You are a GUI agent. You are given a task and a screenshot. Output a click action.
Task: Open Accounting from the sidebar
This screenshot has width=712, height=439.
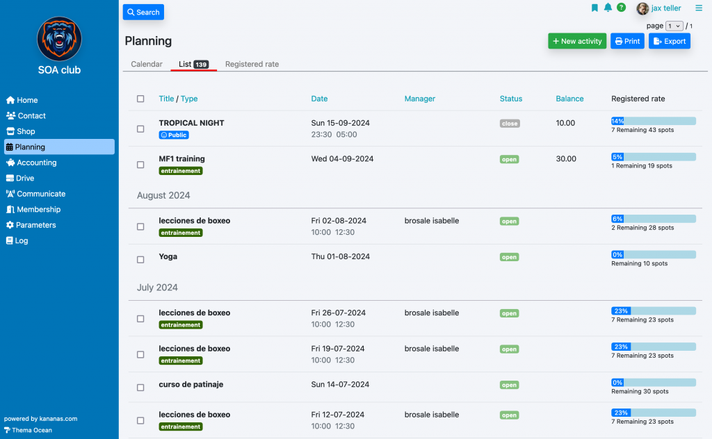(36, 163)
